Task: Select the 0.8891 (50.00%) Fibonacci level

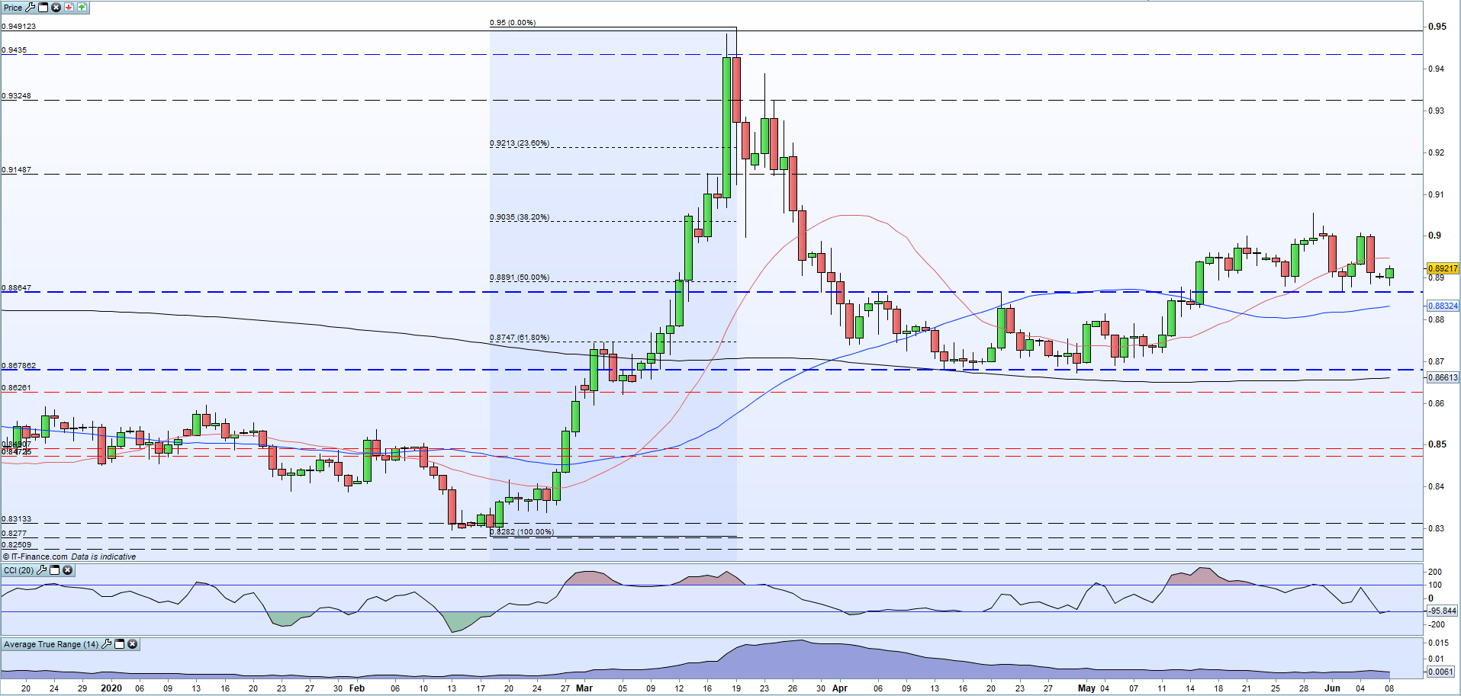Action: [x=520, y=277]
